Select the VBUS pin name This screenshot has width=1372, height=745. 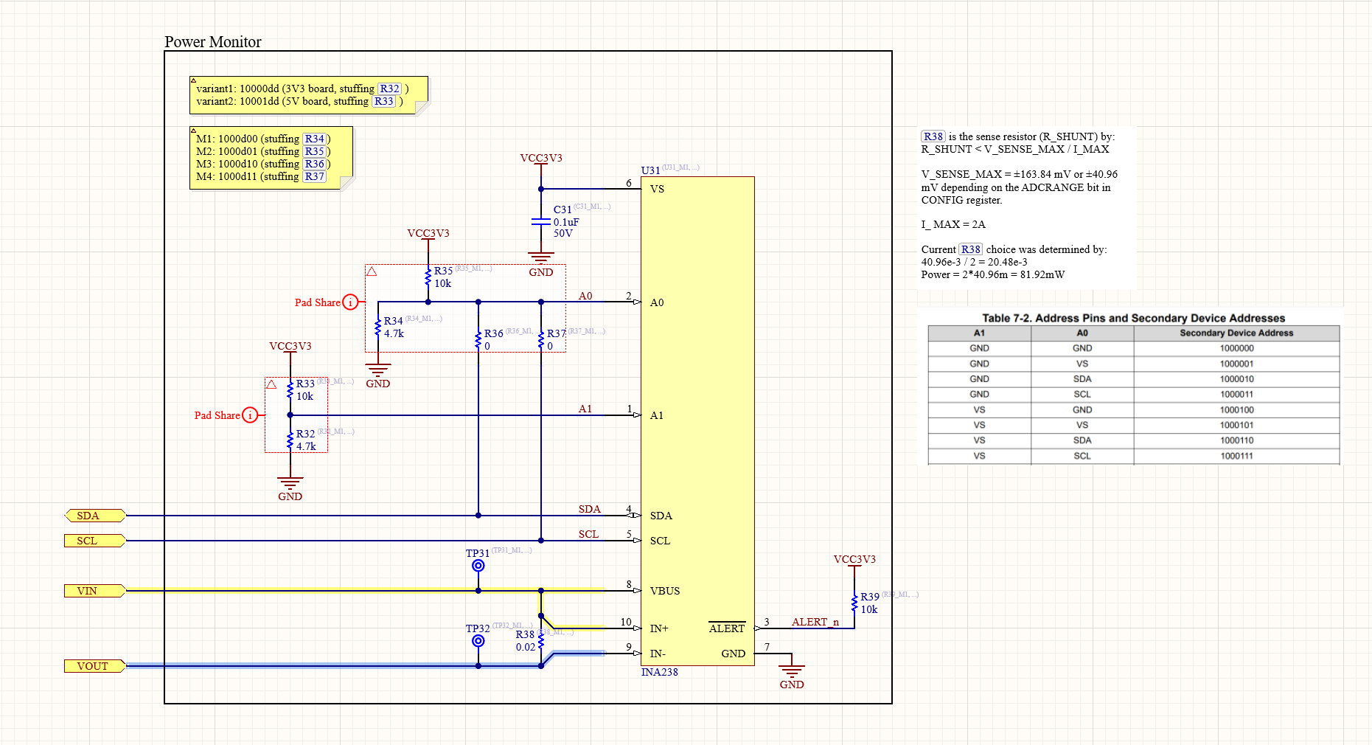pyautogui.click(x=665, y=591)
